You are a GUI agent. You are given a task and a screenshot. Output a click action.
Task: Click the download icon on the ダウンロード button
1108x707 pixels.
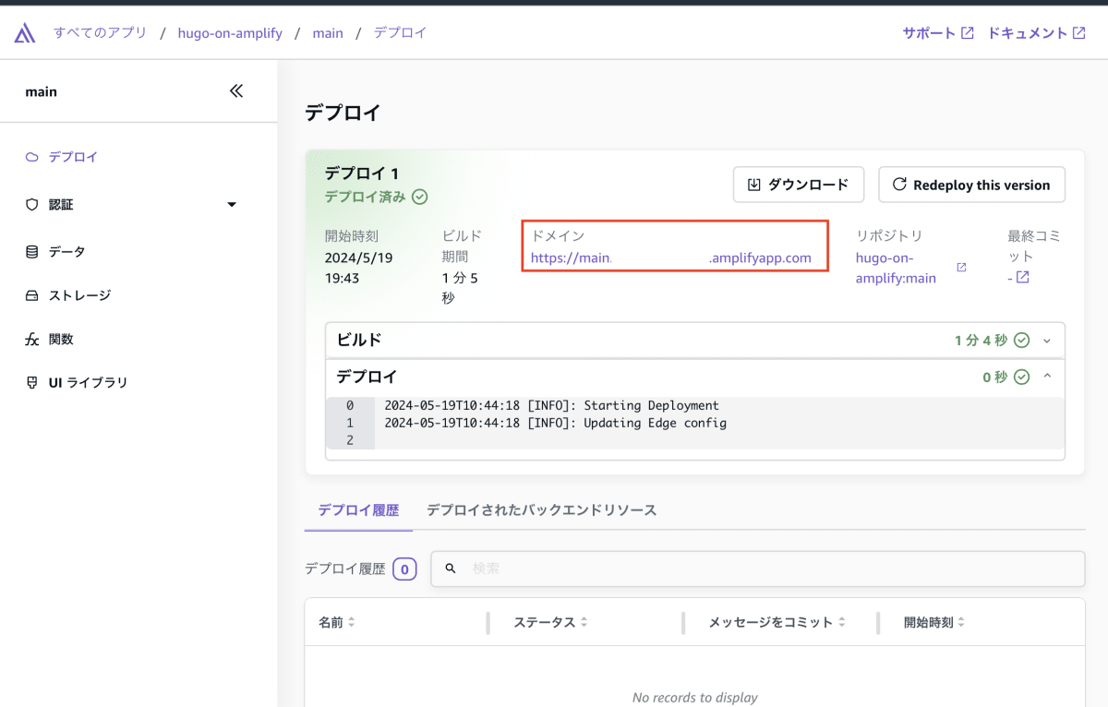coord(753,185)
